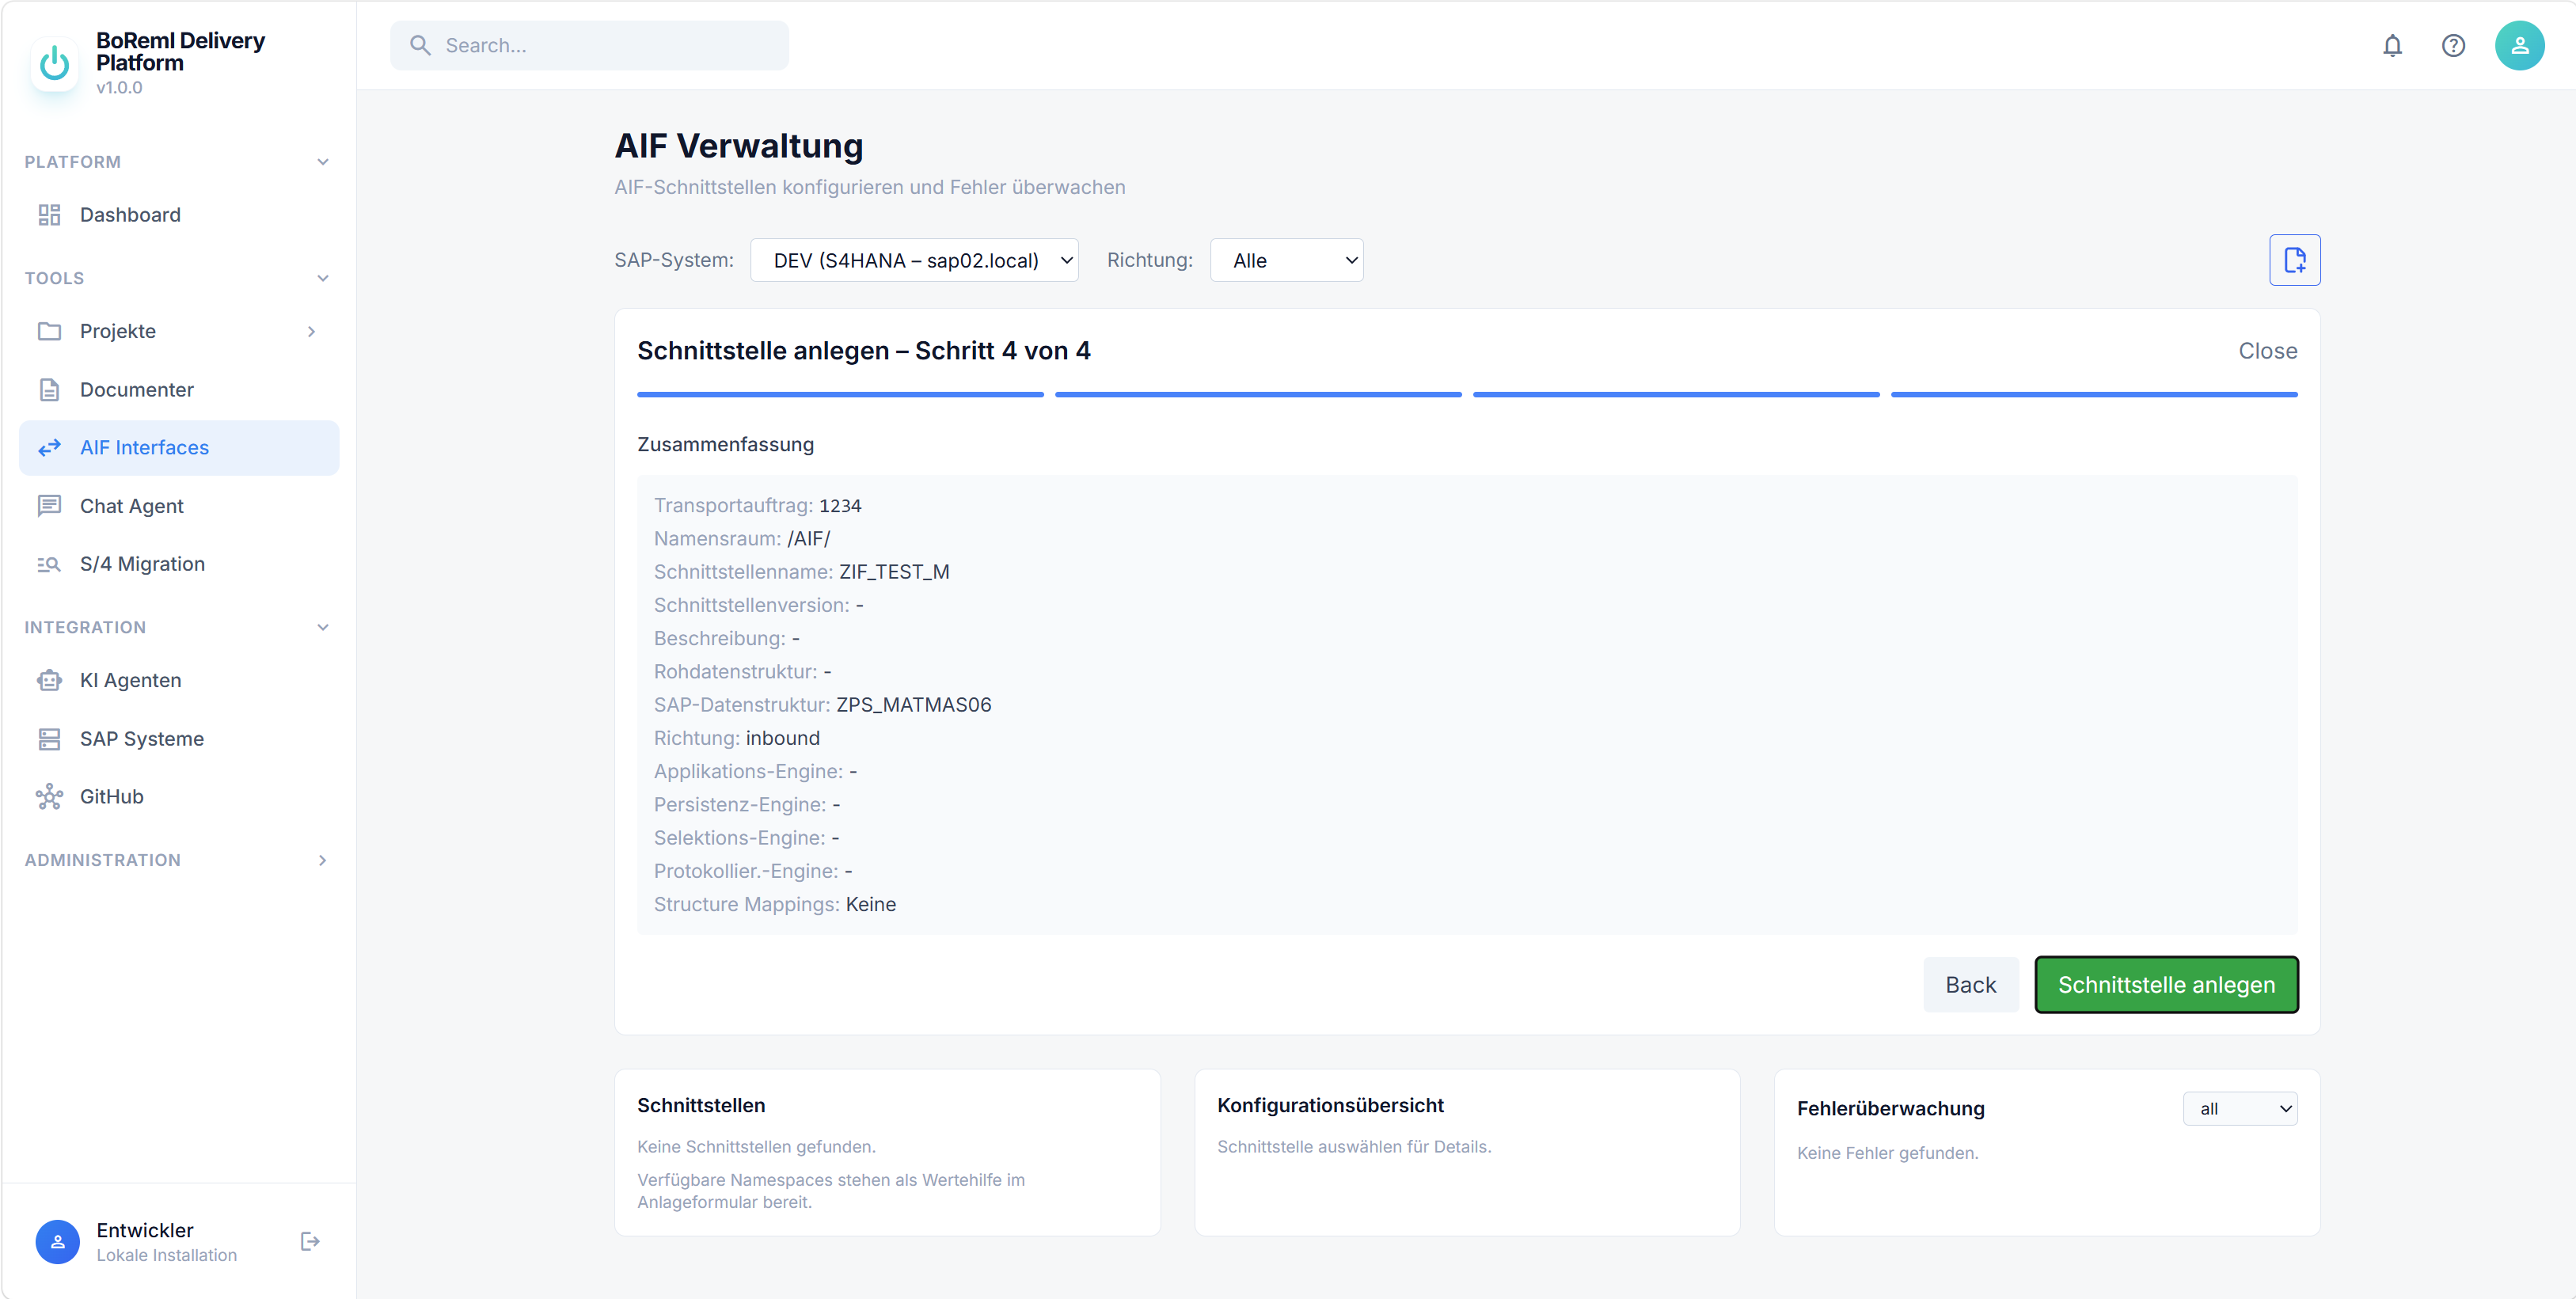Click the Chat Agent message icon

pos(49,506)
